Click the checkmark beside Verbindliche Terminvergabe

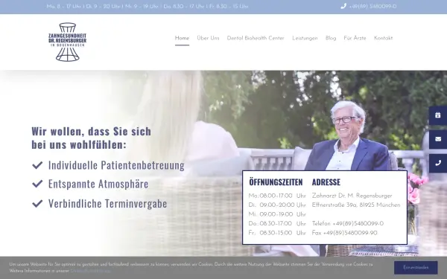(x=37, y=204)
